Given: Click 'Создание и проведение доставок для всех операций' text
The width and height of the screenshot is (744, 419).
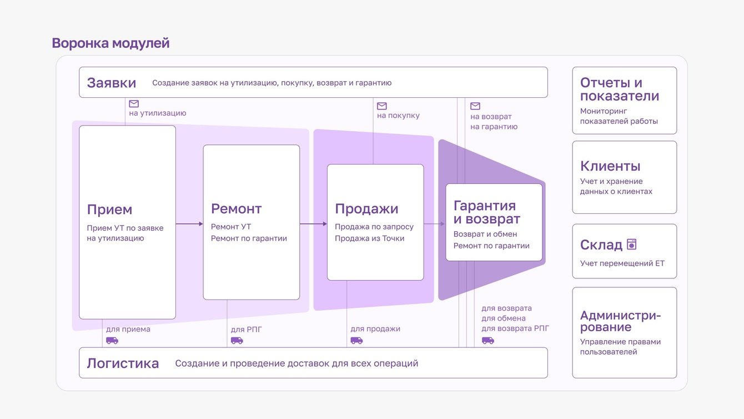Looking at the screenshot, I should click(296, 363).
